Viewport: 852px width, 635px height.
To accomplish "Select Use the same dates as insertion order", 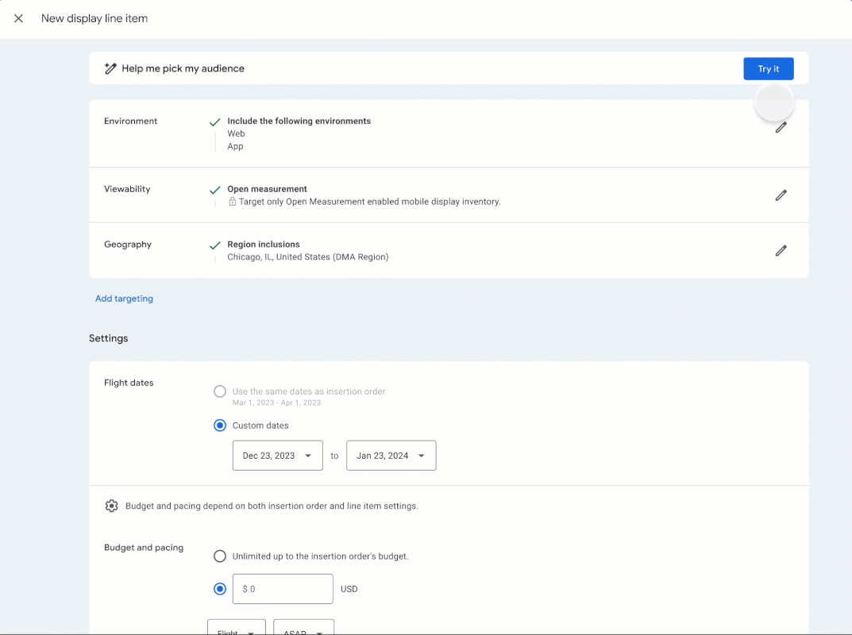I will (219, 391).
